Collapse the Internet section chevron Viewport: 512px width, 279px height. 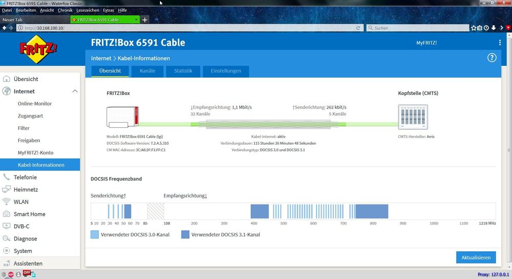tap(75, 91)
